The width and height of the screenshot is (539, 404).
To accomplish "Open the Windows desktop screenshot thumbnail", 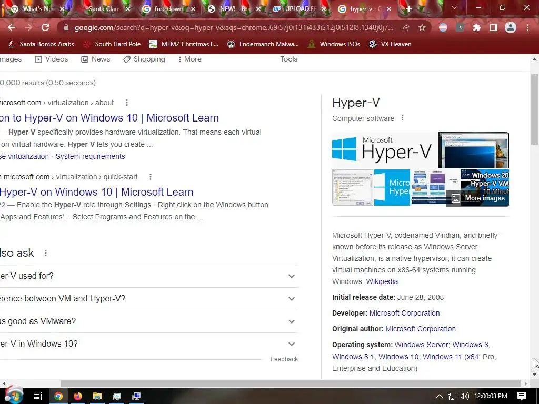I will [x=474, y=150].
